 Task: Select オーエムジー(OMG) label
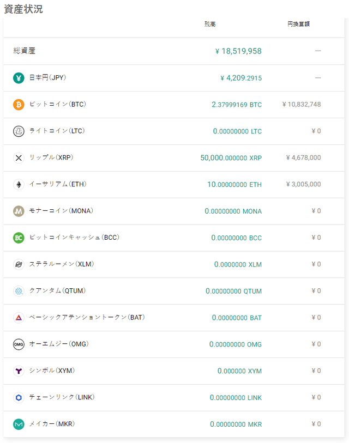coord(59,344)
